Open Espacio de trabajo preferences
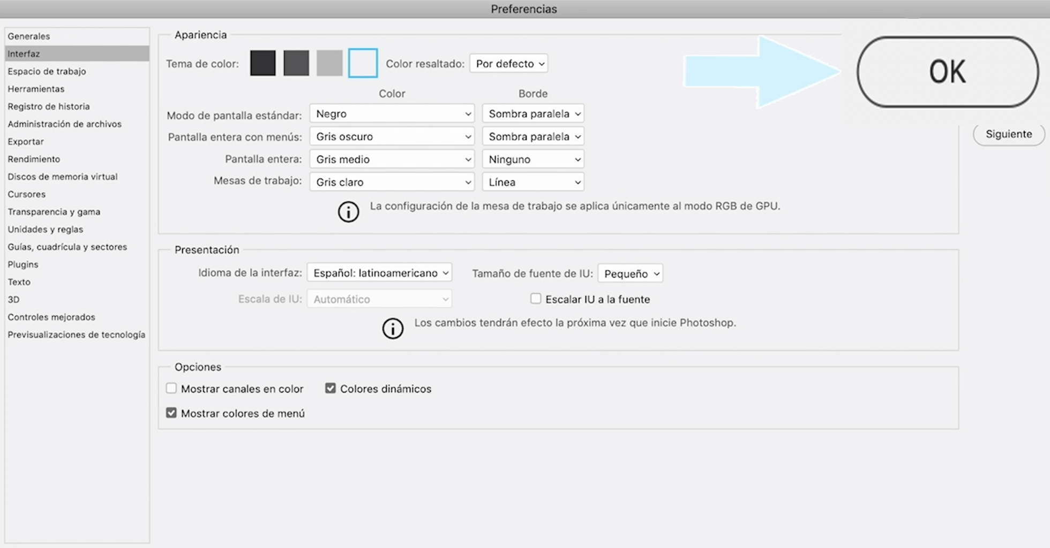This screenshot has width=1050, height=548. [x=77, y=71]
